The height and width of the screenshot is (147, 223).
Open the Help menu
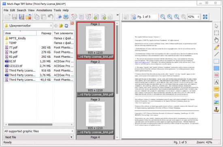66,10
